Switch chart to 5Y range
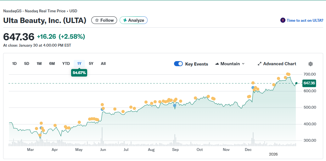 click(x=91, y=64)
